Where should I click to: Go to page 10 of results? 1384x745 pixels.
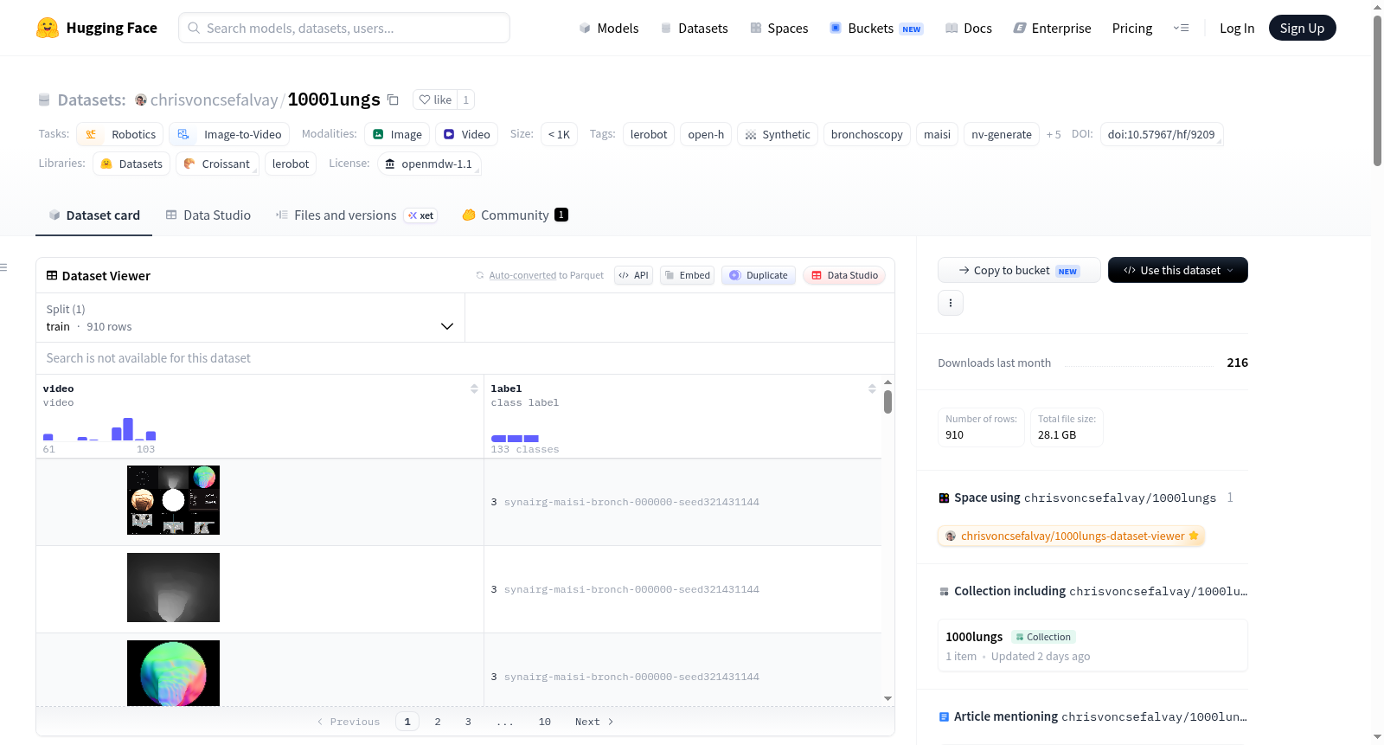point(545,722)
